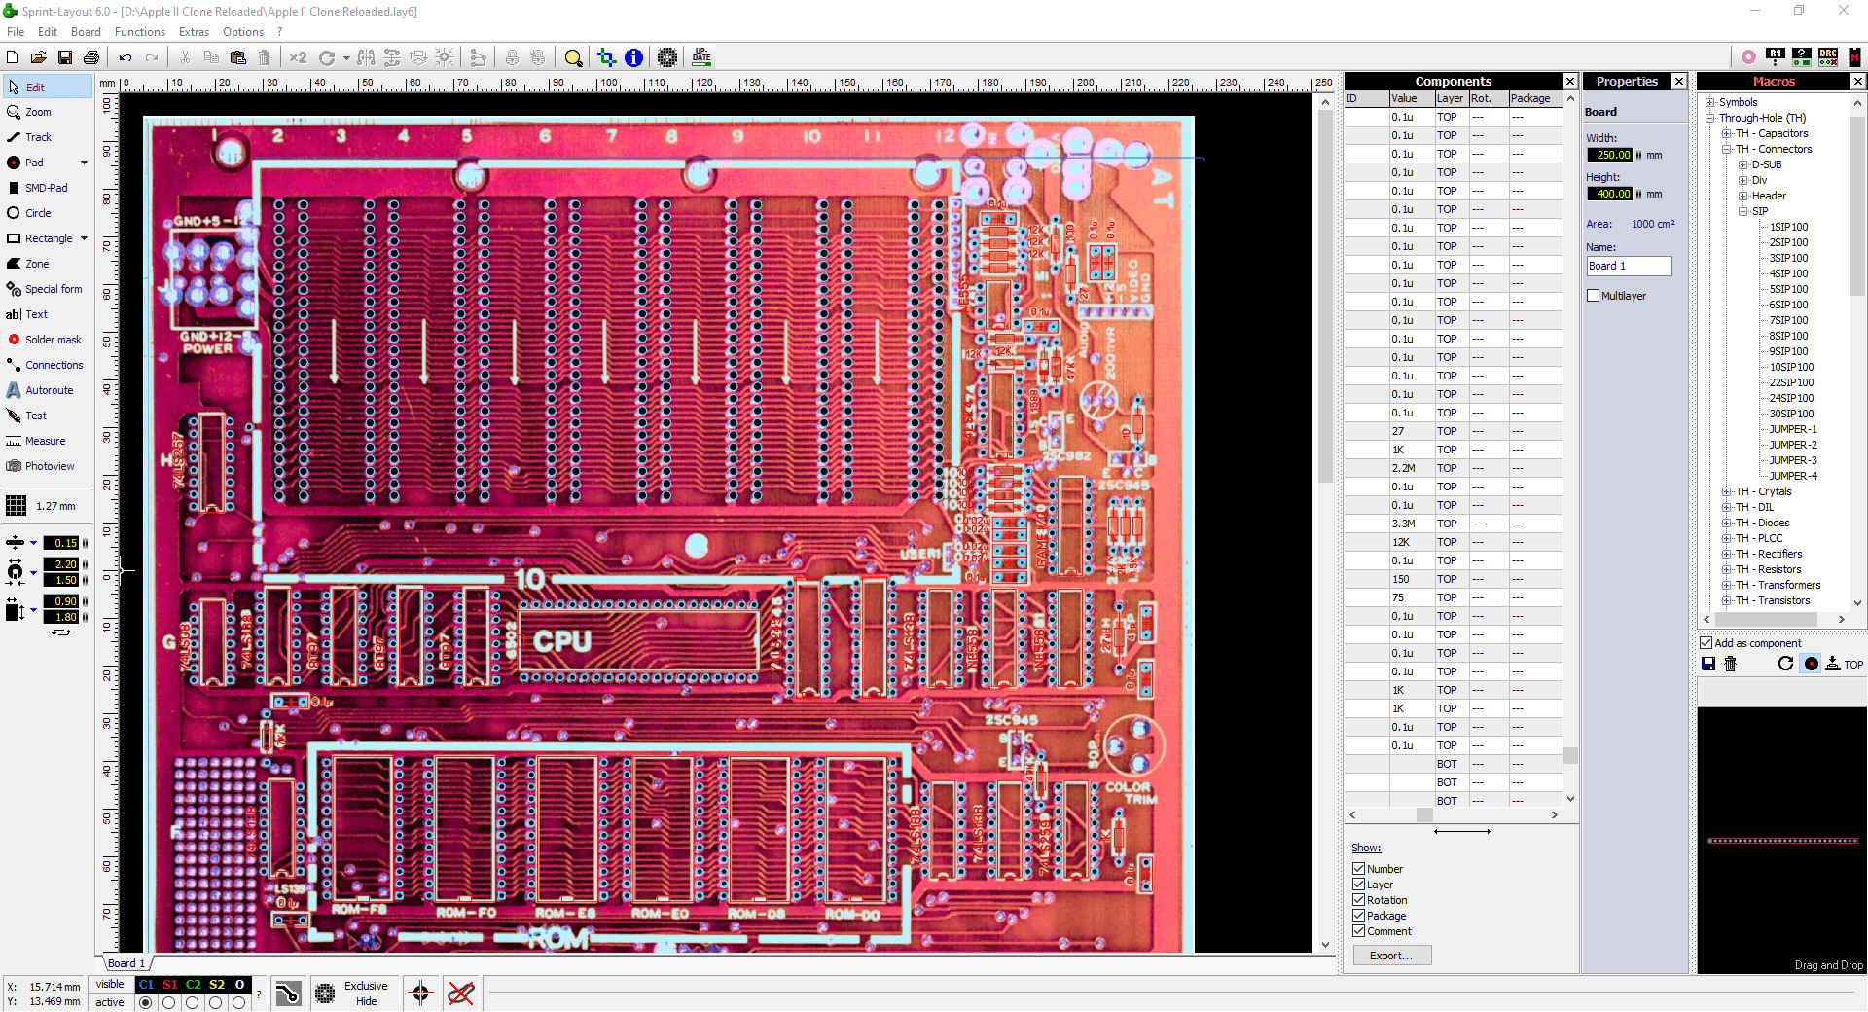This screenshot has width=1868, height=1012.
Task: Toggle the Macros panel with red M icon
Action: tap(1854, 57)
